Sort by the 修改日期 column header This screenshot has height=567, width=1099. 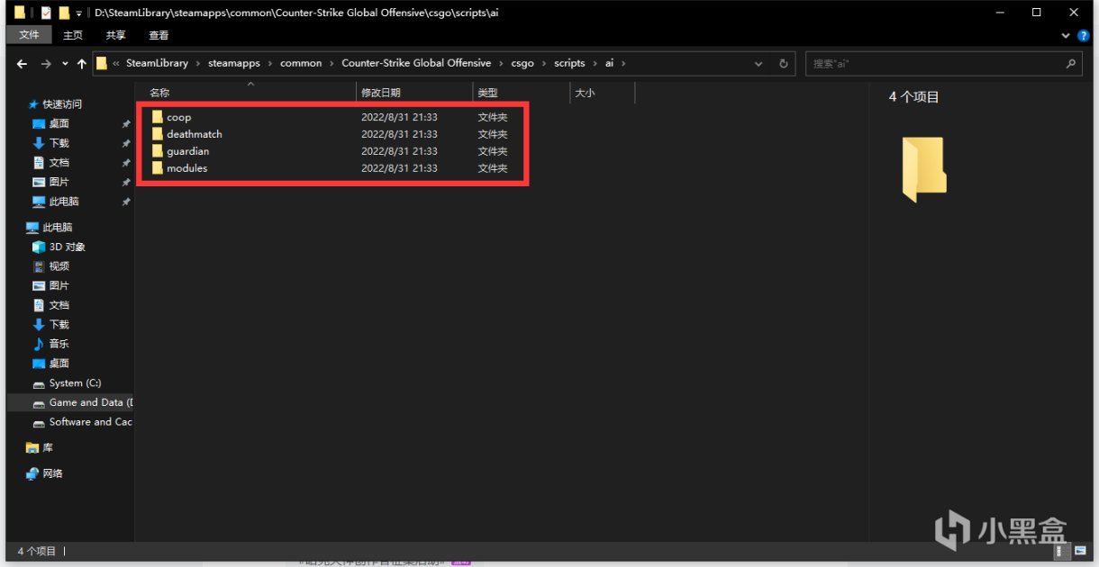click(381, 93)
